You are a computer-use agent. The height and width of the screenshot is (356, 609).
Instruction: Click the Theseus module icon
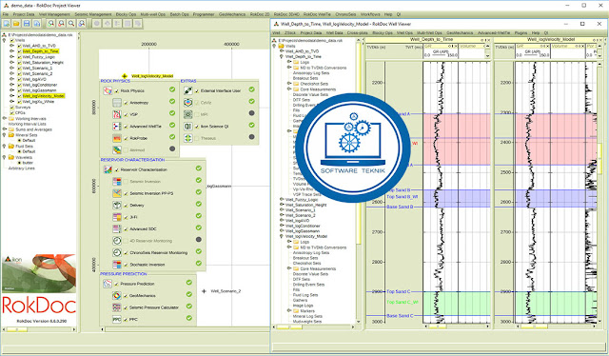(188, 138)
